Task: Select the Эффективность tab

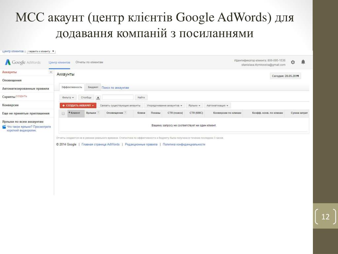Action: click(72, 87)
